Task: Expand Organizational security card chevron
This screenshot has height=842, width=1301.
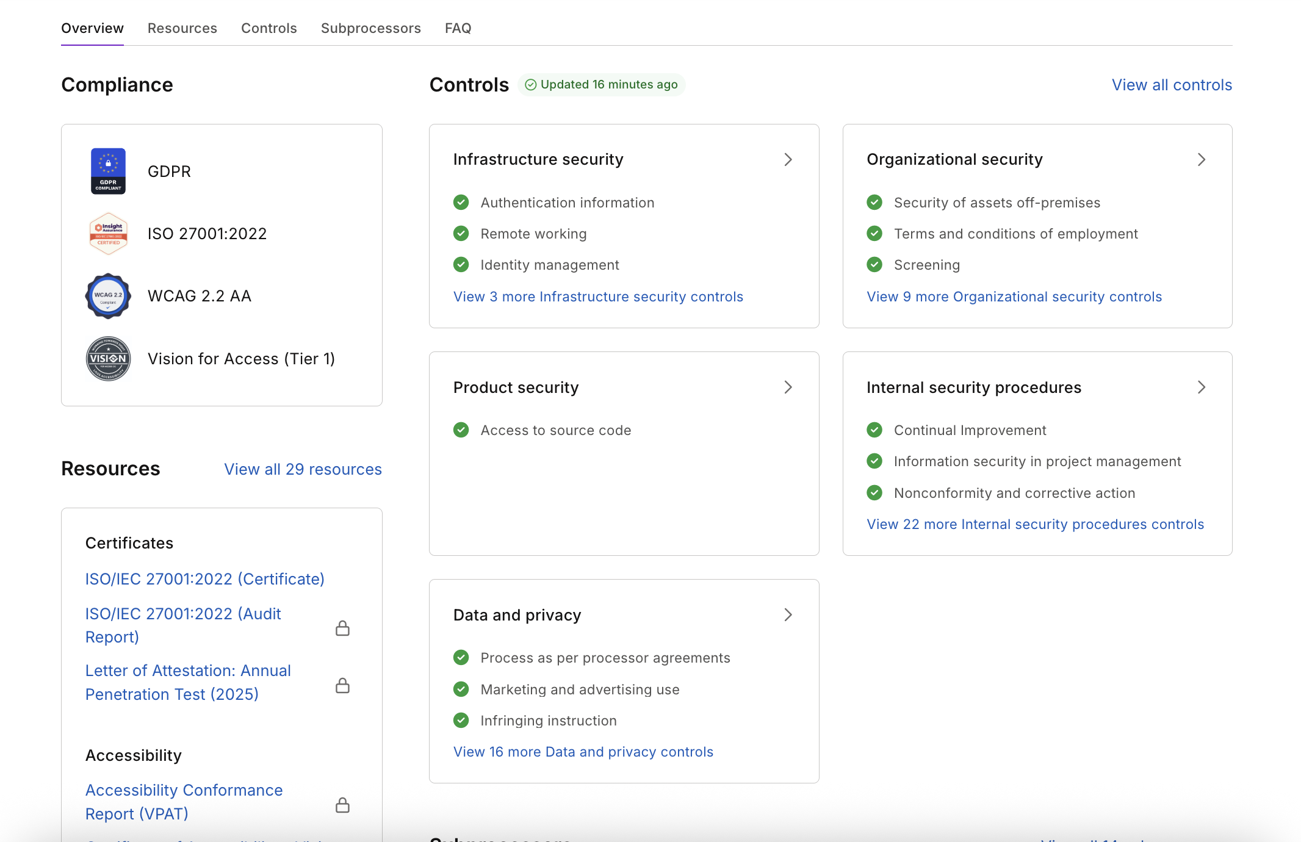Action: (x=1202, y=160)
